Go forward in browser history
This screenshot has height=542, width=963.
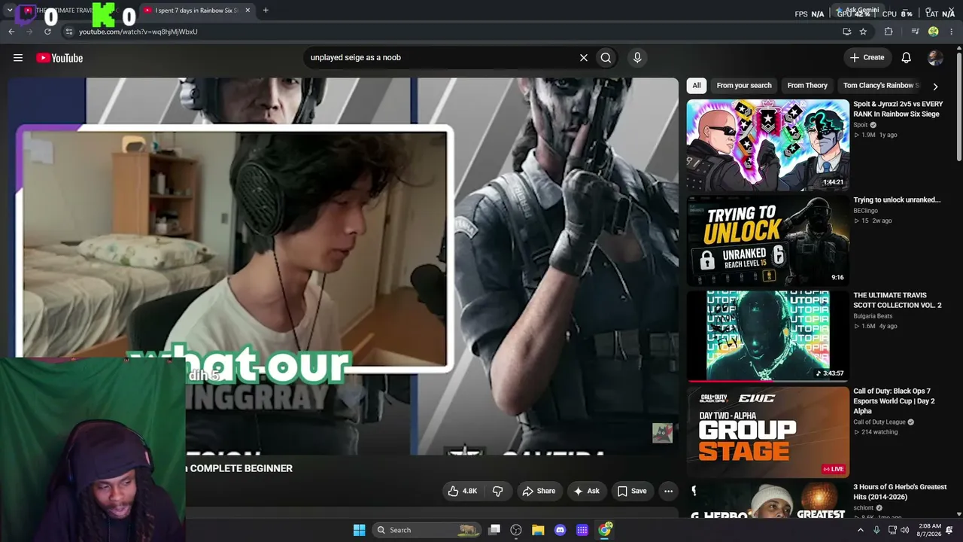(29, 32)
